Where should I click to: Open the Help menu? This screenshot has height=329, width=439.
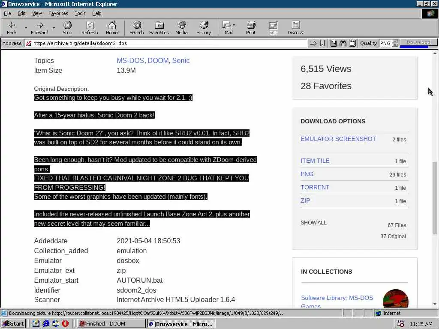(96, 13)
